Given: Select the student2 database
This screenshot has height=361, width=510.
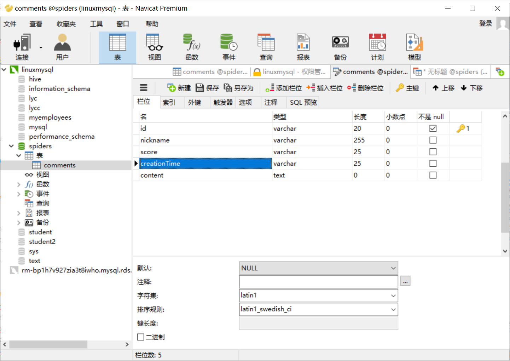Looking at the screenshot, I should coord(42,241).
